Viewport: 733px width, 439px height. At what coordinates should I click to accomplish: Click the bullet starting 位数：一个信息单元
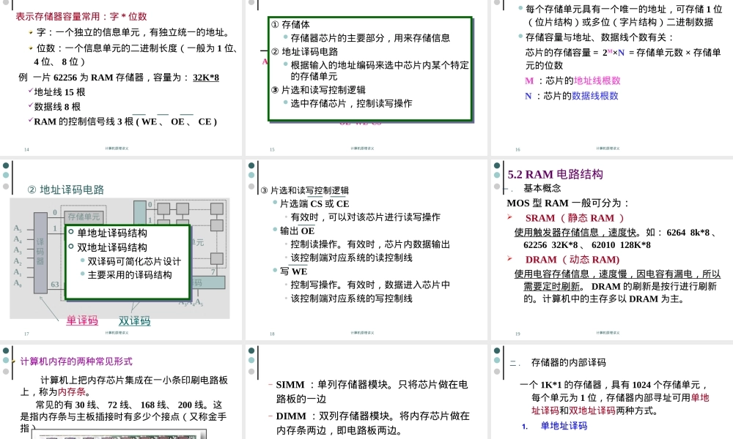pos(136,55)
